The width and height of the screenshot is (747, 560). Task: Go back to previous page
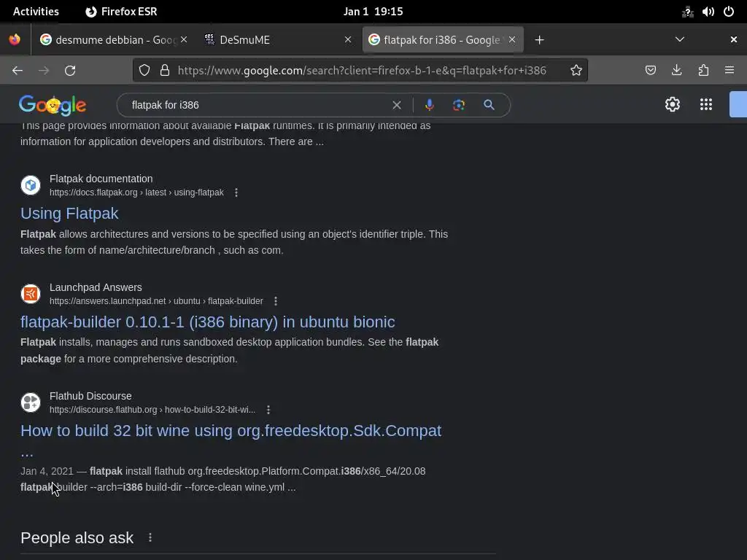click(x=18, y=71)
